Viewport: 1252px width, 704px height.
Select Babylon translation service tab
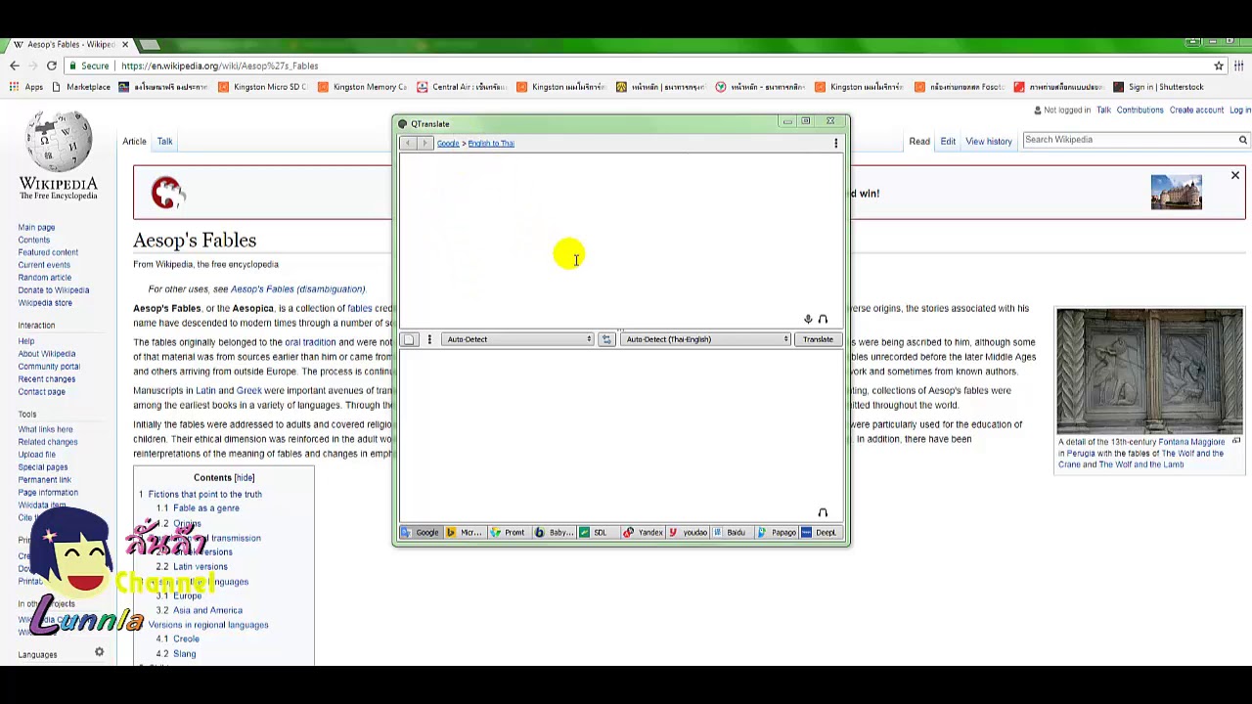553,533
